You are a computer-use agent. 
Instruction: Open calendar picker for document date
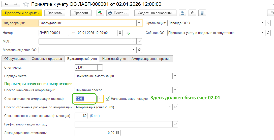pos(120,33)
